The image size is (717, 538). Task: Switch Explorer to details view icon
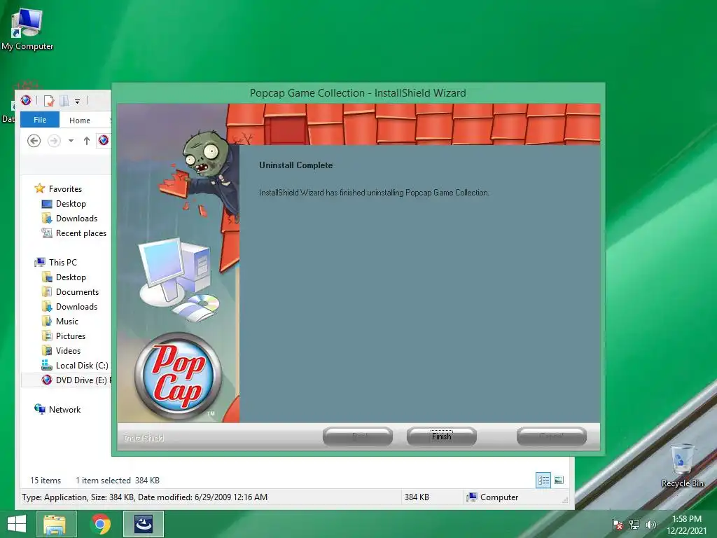tap(543, 480)
